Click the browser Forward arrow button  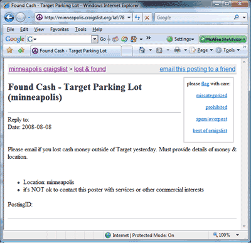coord(20,18)
